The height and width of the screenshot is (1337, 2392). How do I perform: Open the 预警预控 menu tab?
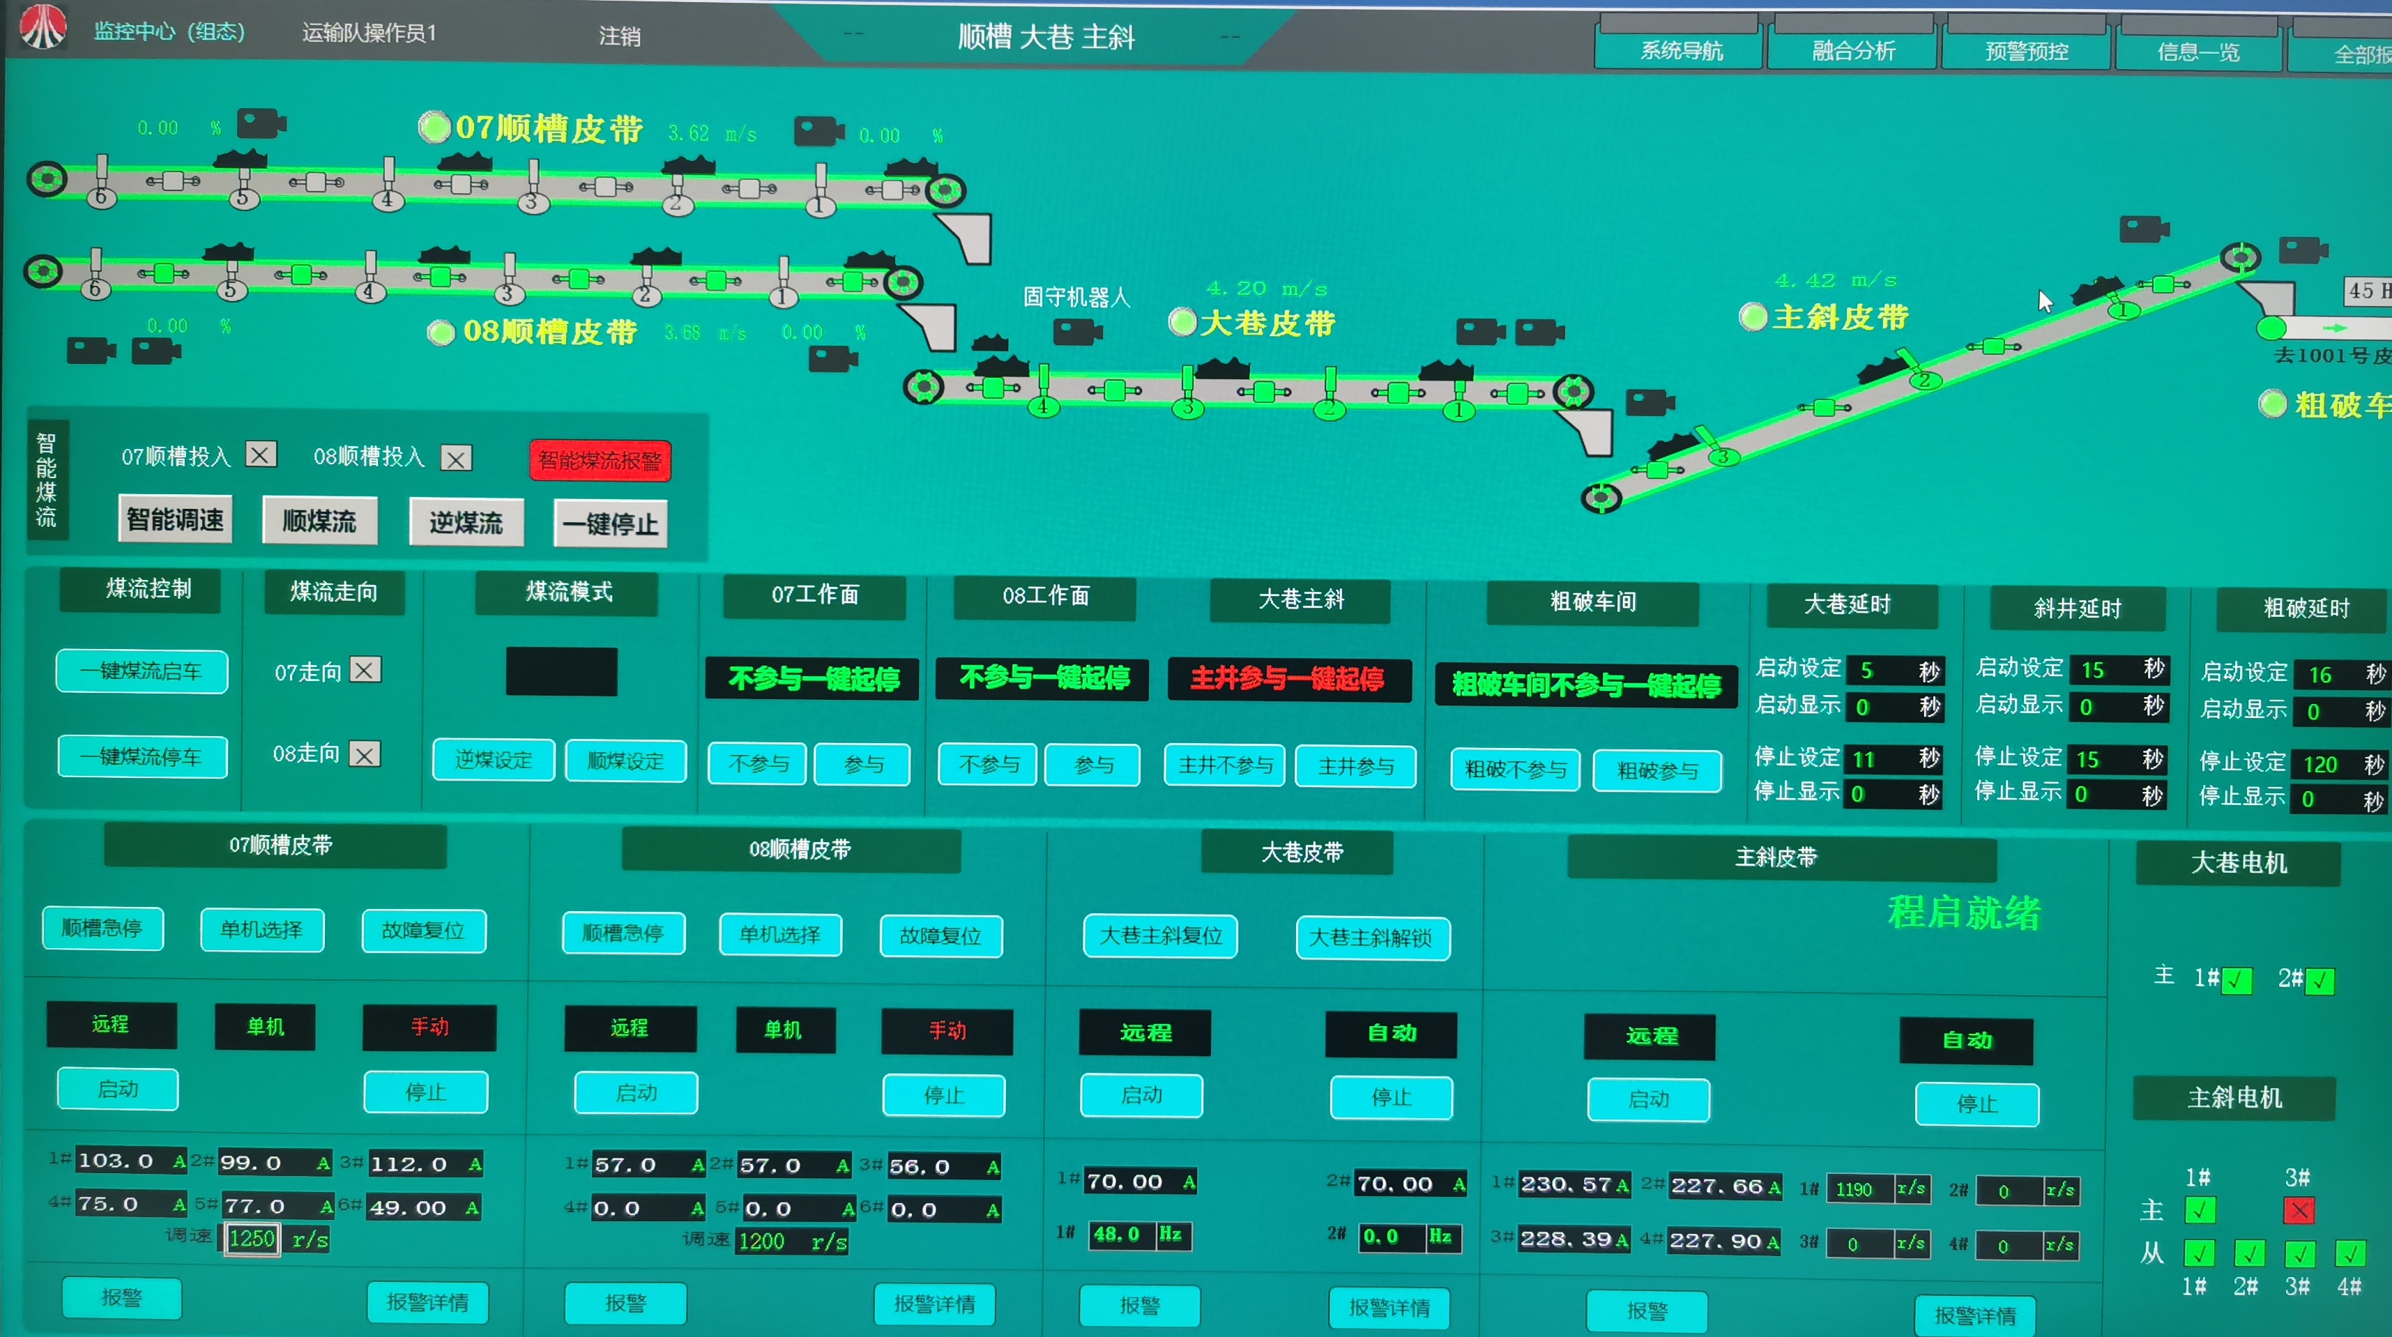coord(2026,51)
